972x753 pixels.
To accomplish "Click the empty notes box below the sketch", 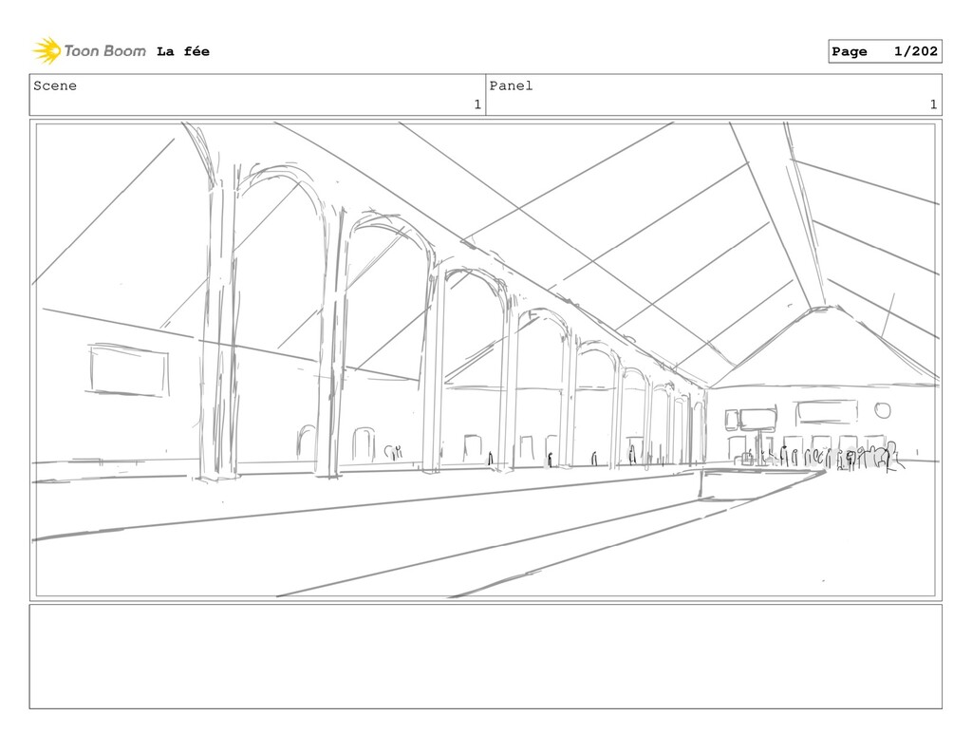I will [x=485, y=657].
